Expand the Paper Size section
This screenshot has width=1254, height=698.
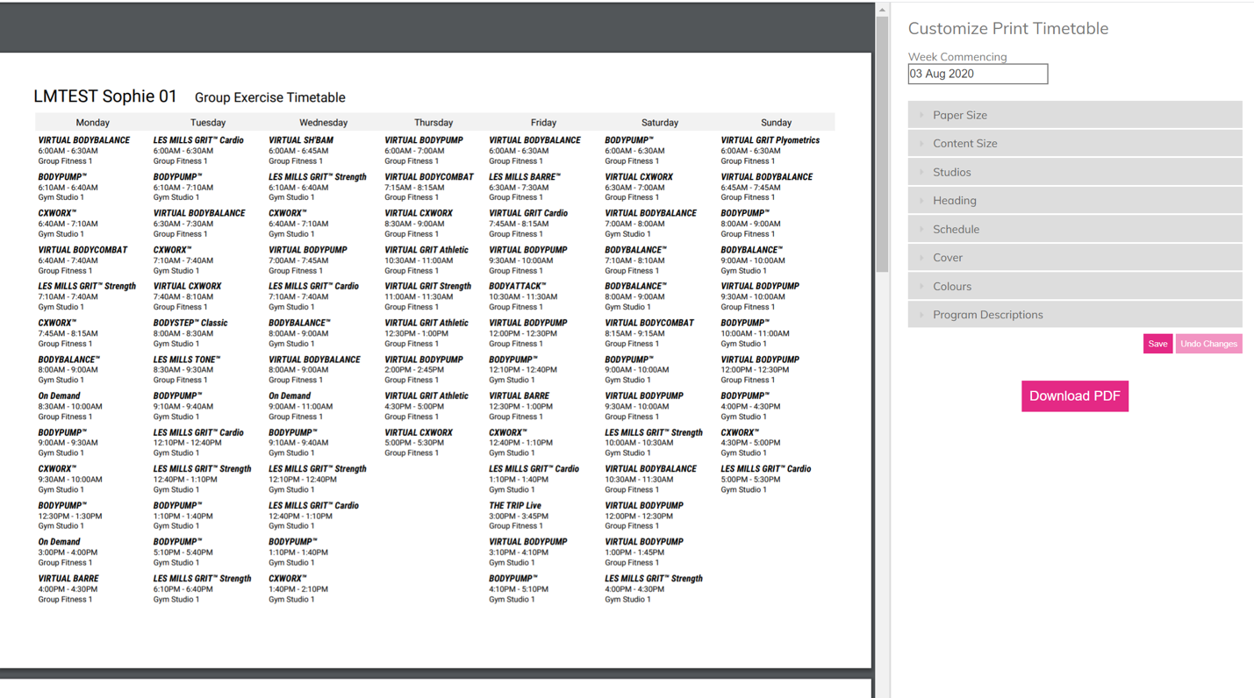click(x=1075, y=115)
